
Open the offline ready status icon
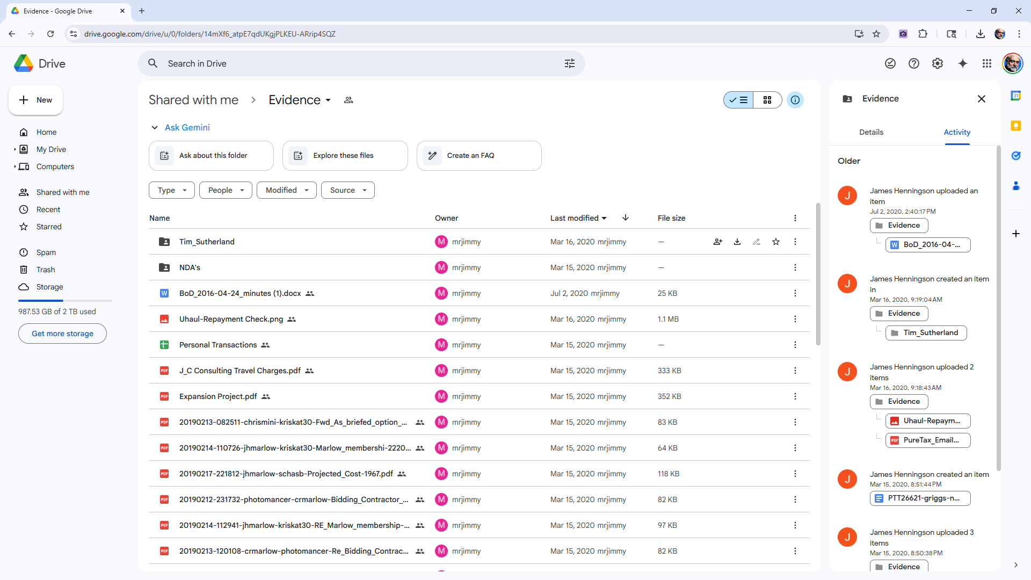pyautogui.click(x=890, y=63)
